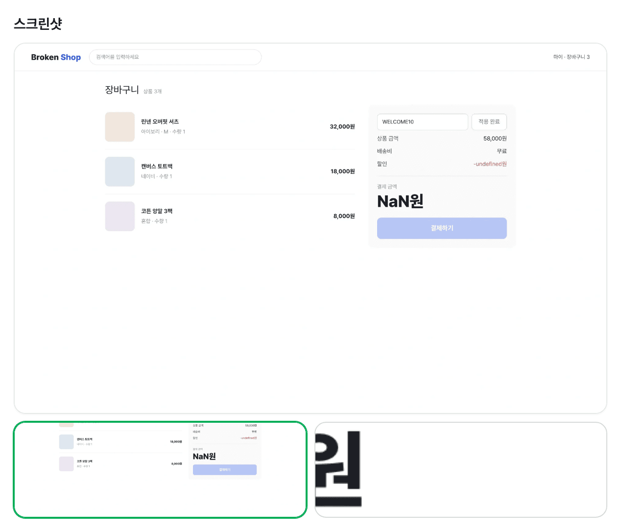The width and height of the screenshot is (621, 531).
Task: Select the light blue 캔버스 토트백 product image
Action: click(120, 171)
